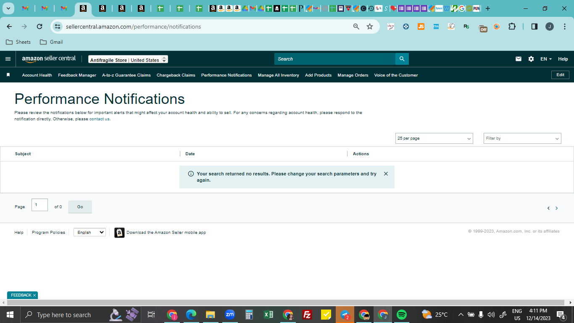574x323 pixels.
Task: Click the Seller Central search field
Action: click(335, 59)
